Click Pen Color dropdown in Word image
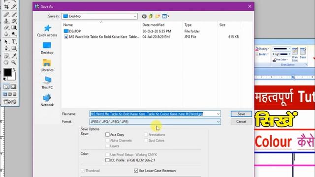This screenshot has height=177, width=315. coord(281,59)
